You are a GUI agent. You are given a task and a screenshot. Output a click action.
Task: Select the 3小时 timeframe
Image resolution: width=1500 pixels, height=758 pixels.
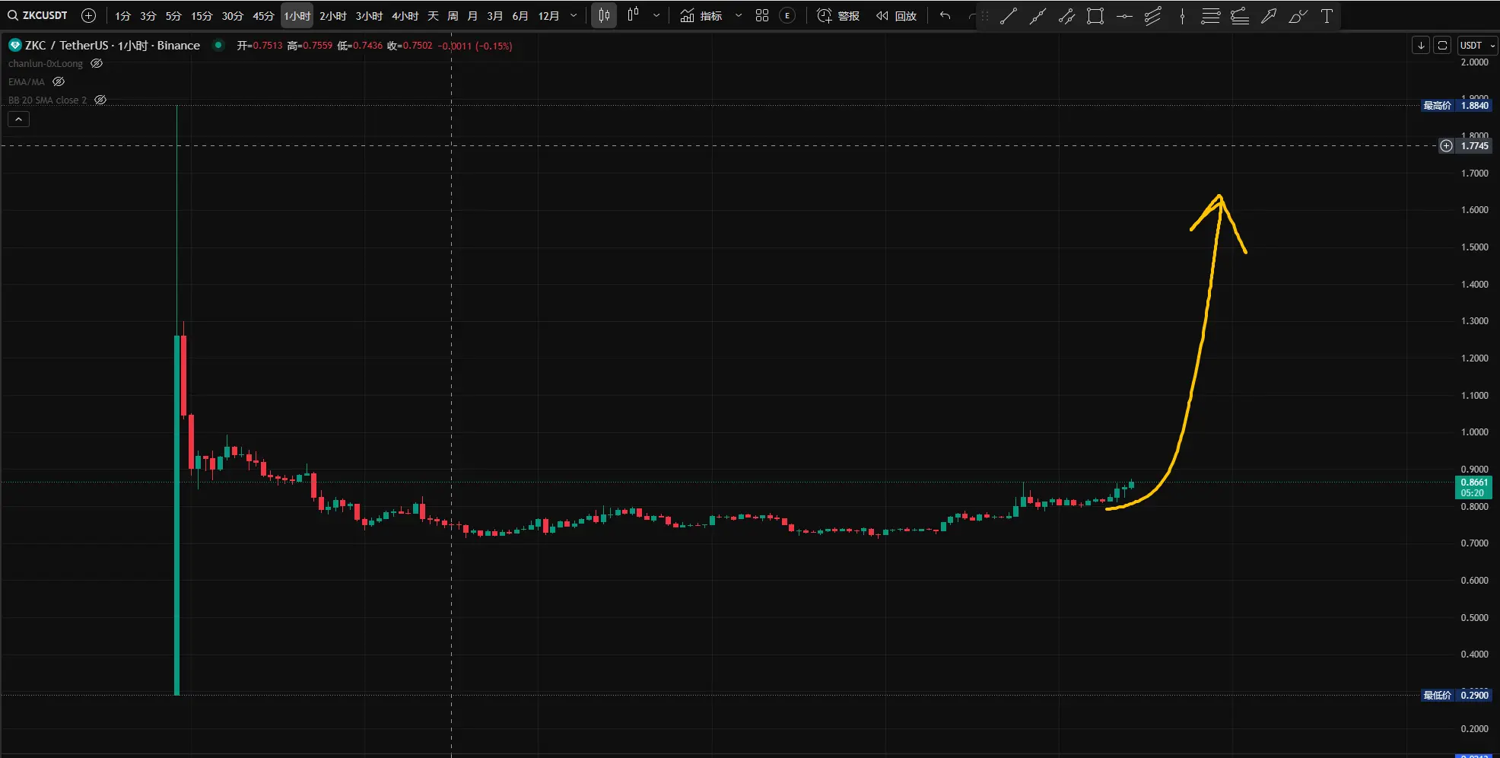(369, 16)
